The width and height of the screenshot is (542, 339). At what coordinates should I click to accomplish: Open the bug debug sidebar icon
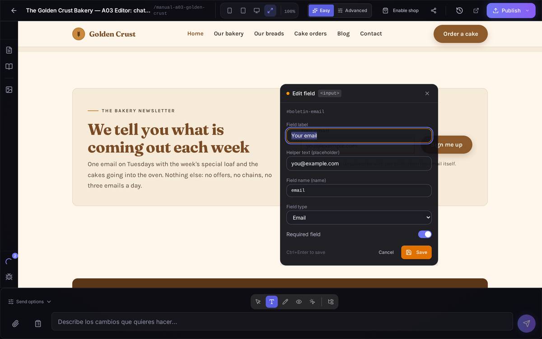(x=9, y=276)
